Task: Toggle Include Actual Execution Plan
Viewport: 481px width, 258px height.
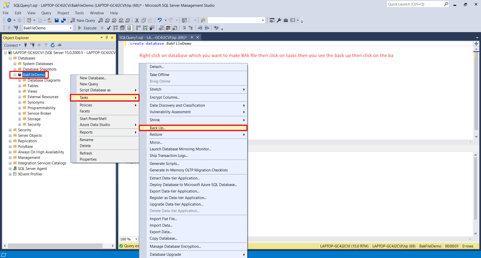Action: pos(138,28)
